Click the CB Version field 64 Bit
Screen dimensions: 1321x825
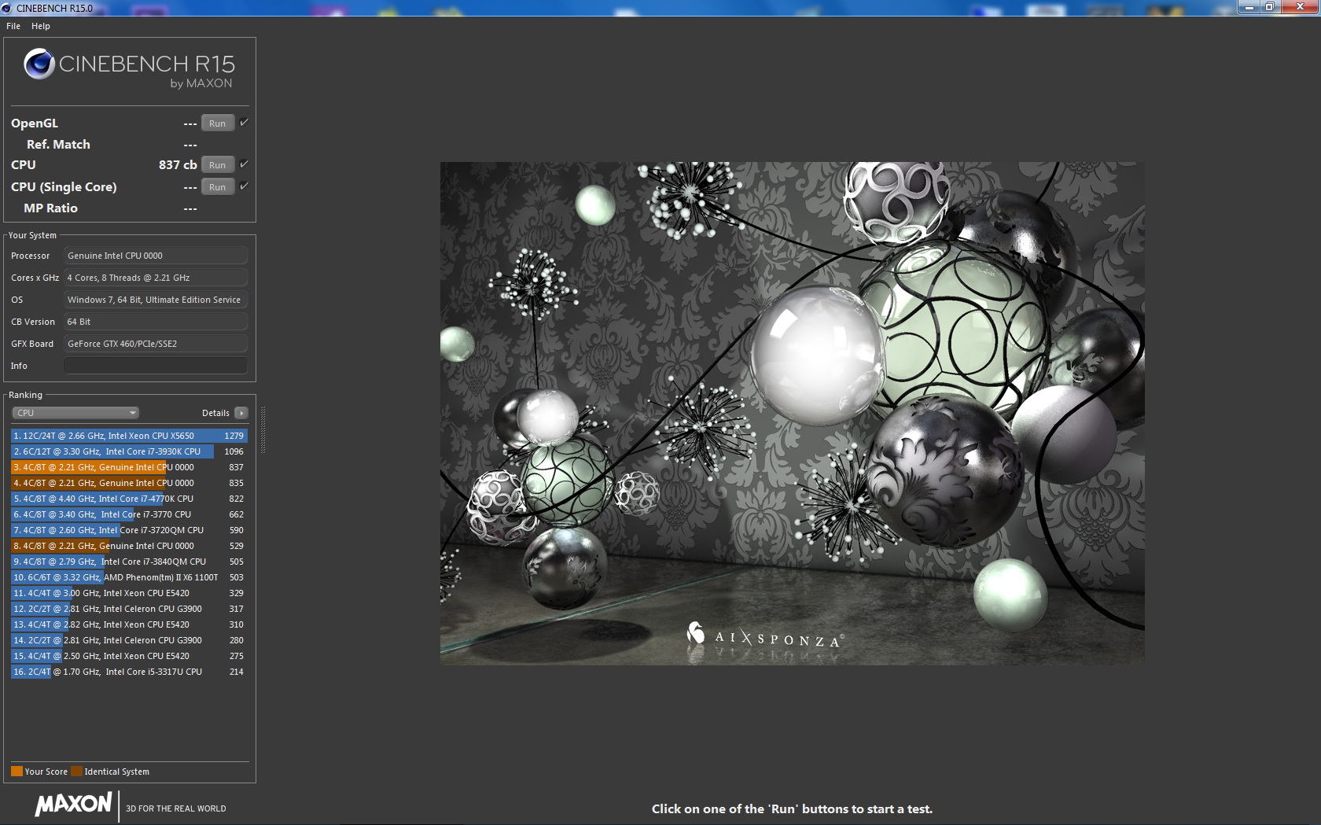tap(156, 322)
